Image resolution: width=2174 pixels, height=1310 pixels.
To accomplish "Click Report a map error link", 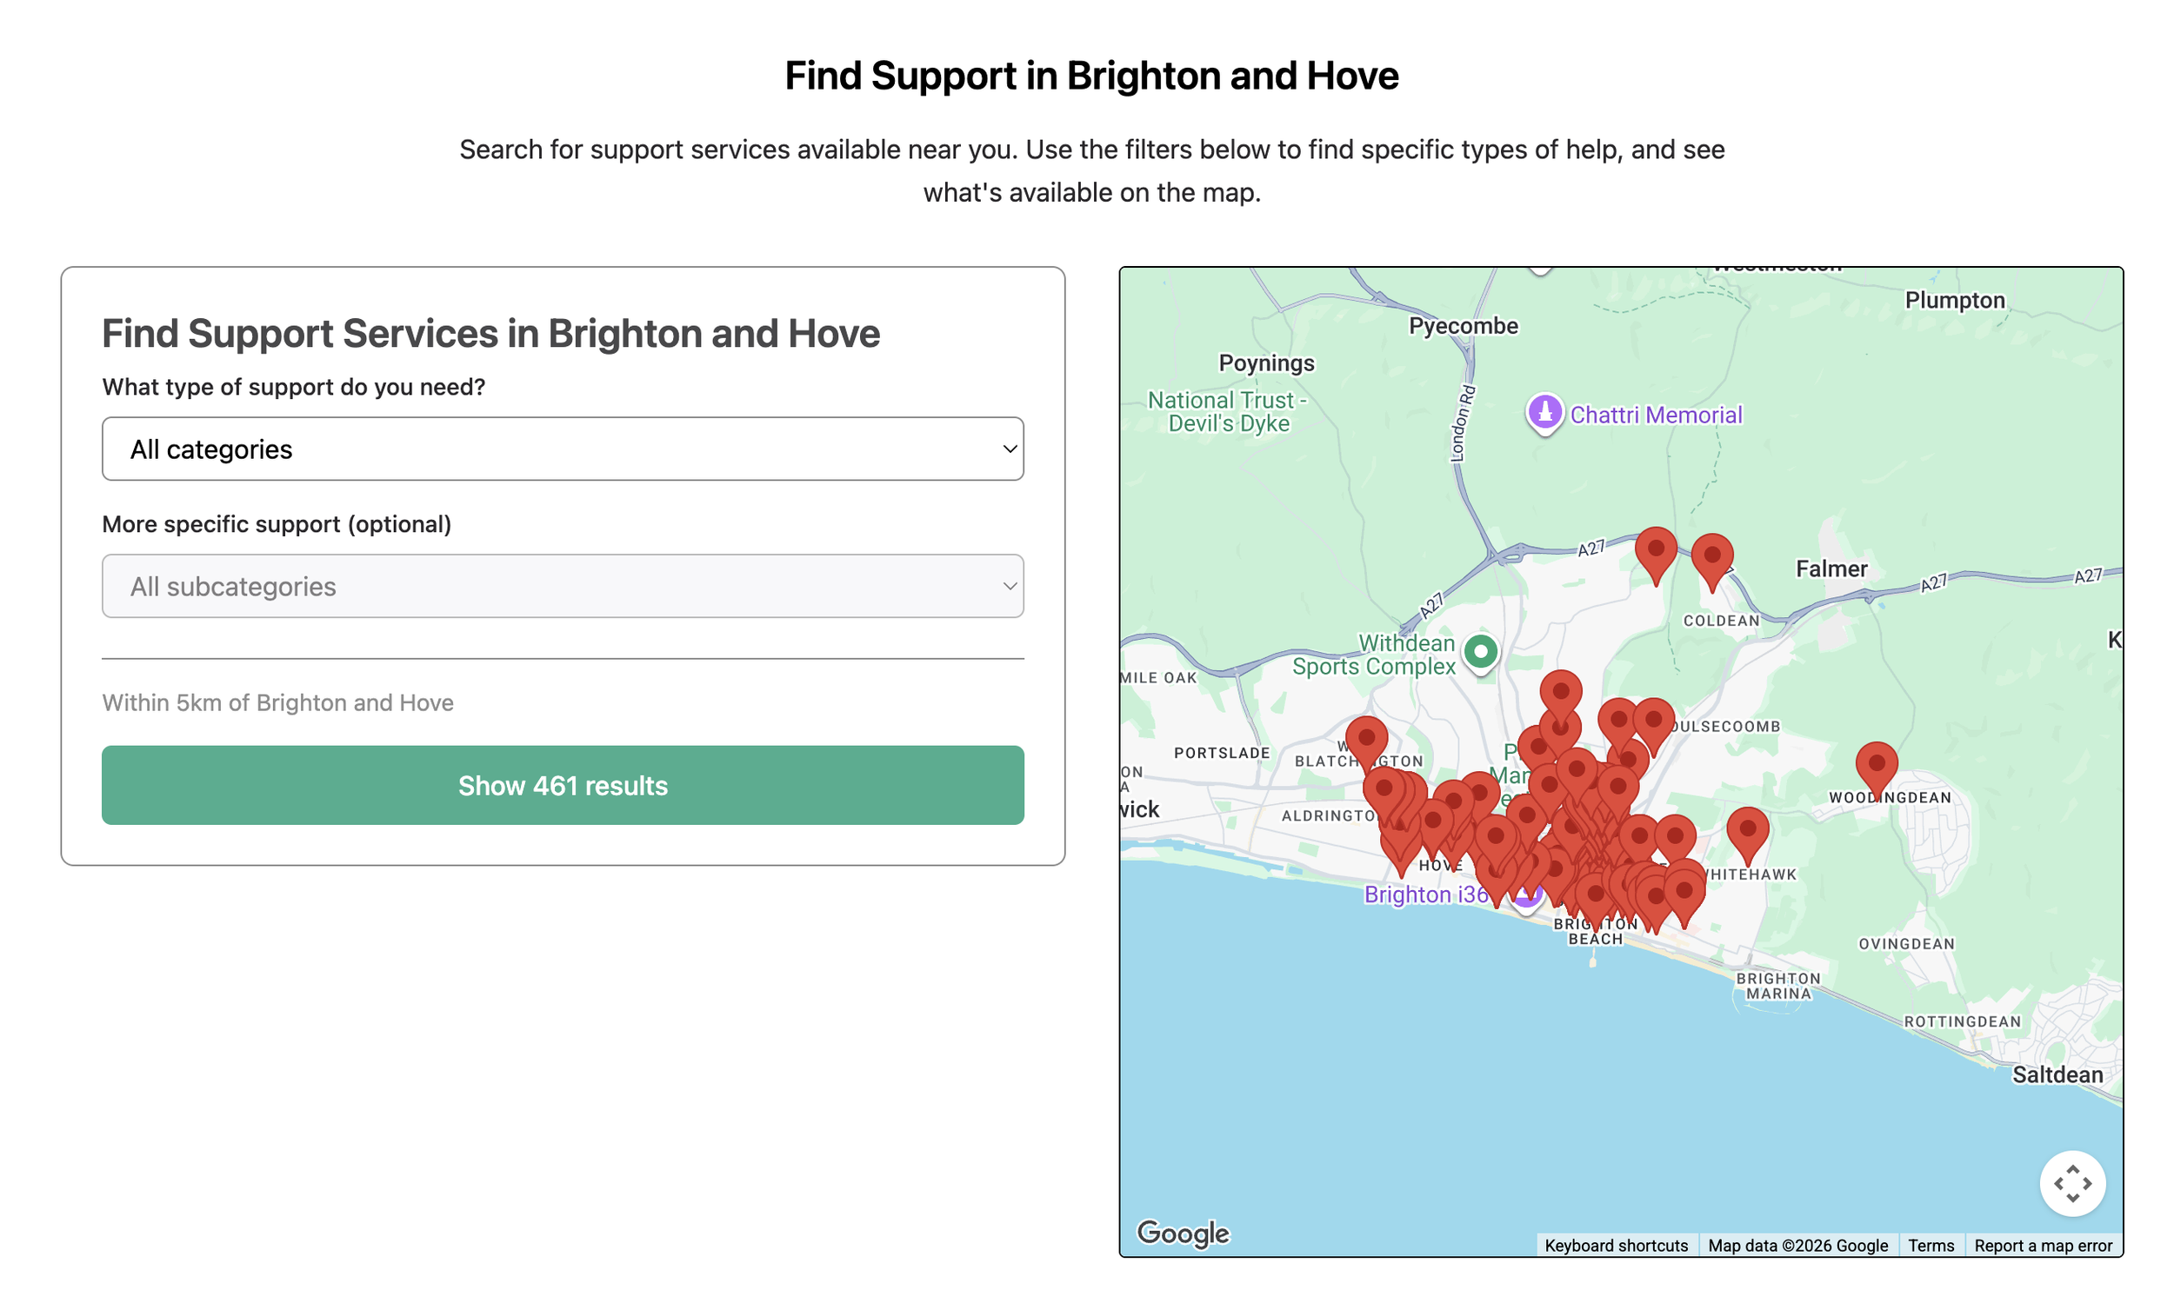I will 2043,1245.
